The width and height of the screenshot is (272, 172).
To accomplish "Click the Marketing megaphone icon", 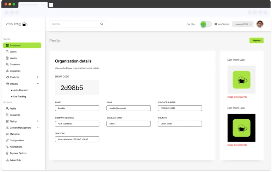I will [x=7, y=134].
